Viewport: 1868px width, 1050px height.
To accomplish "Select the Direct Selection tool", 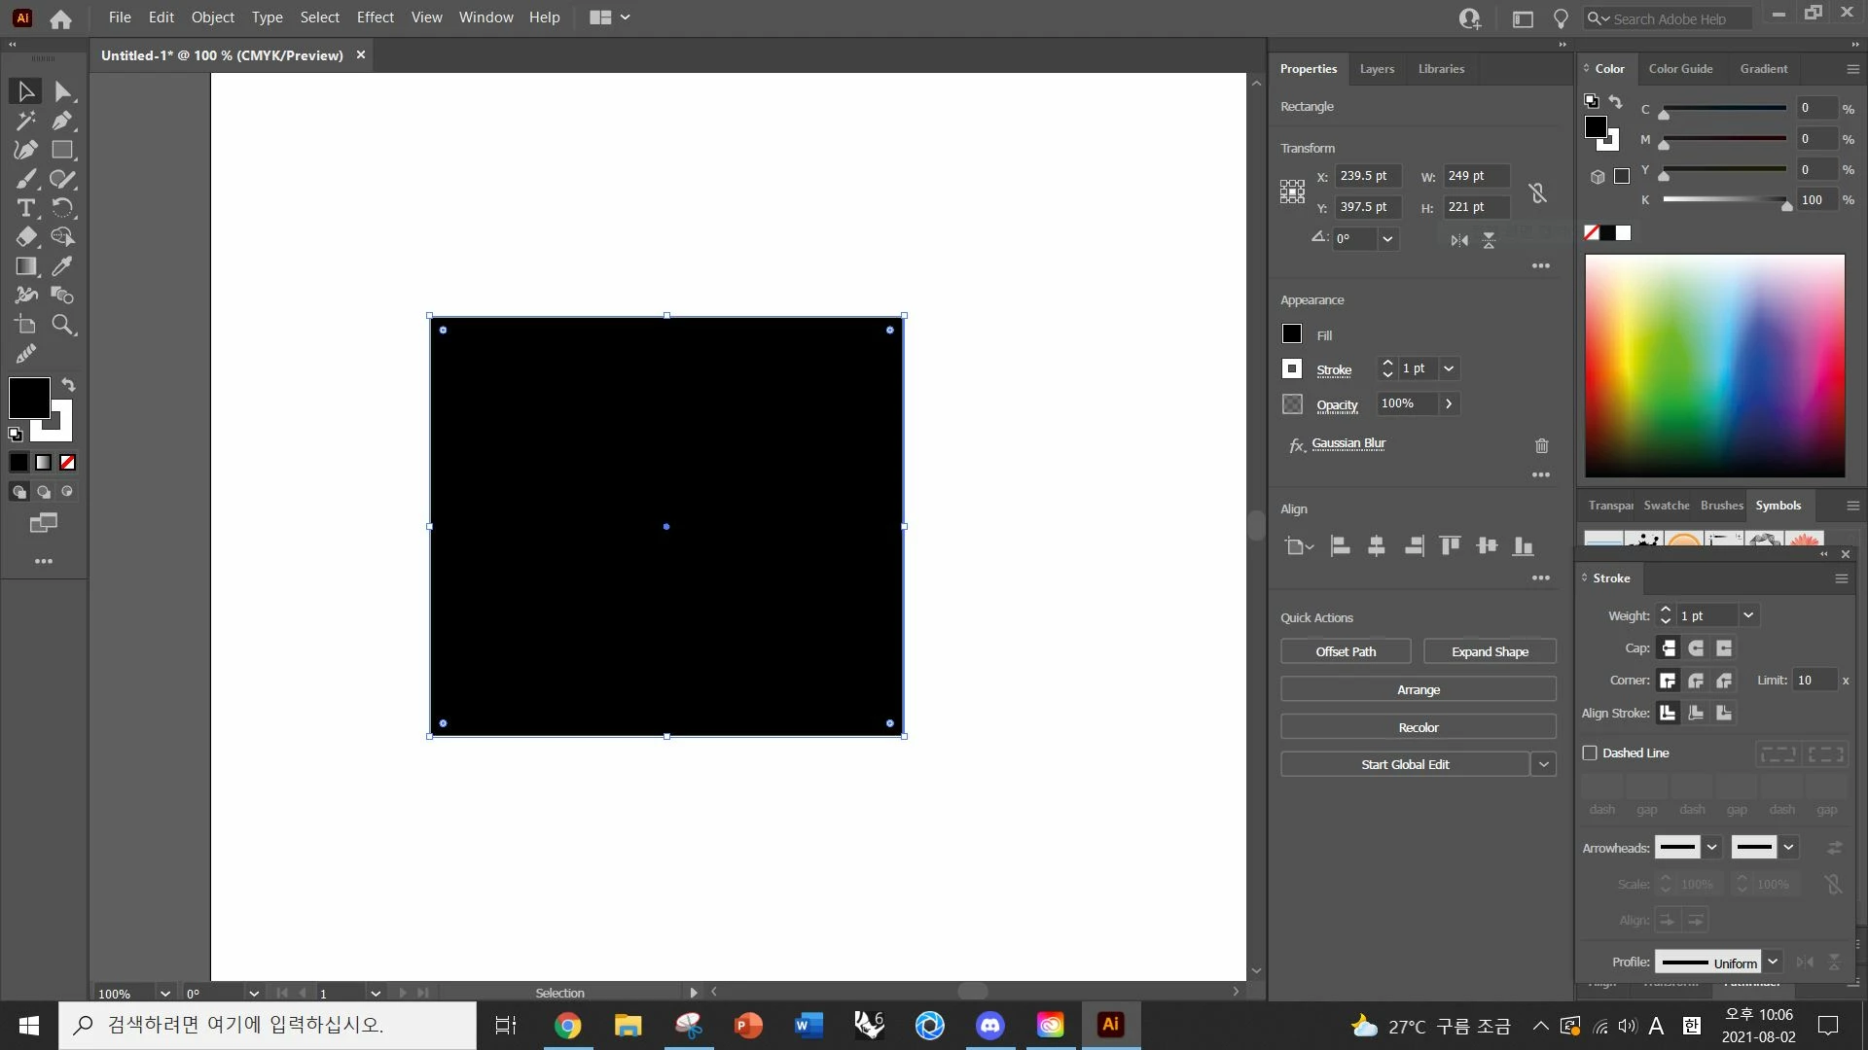I will tap(63, 91).
